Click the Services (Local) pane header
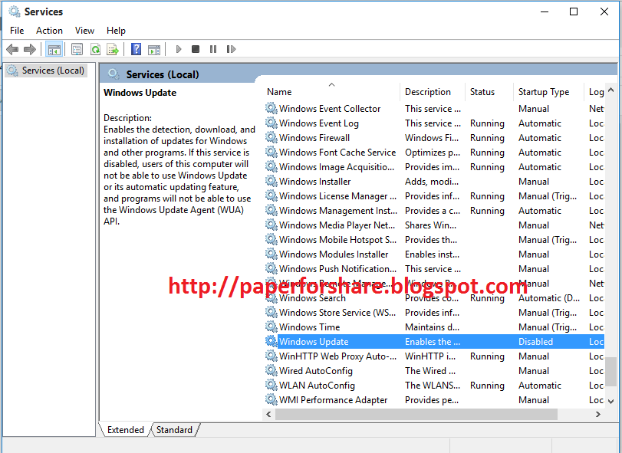Viewport: 622px width, 453px height. pos(163,74)
